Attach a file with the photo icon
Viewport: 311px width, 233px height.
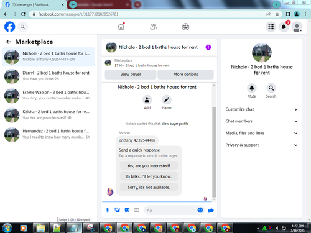(117, 210)
